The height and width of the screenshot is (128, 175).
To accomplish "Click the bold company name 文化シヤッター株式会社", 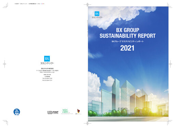I will coord(47,69).
